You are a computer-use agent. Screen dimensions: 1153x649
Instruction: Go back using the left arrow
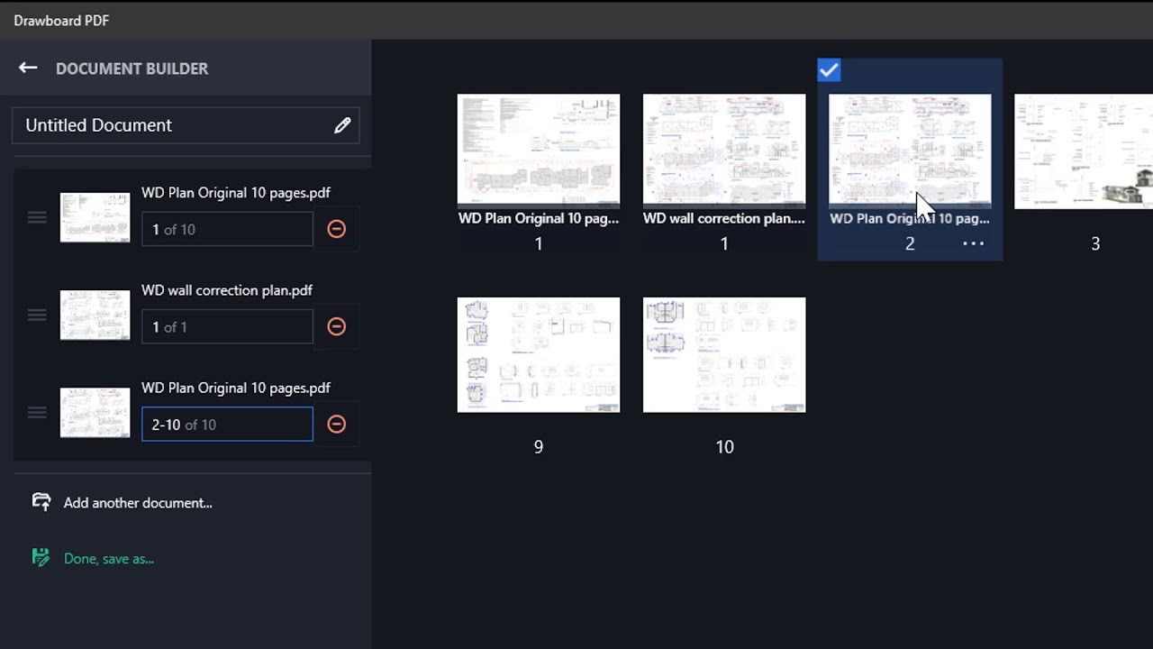click(28, 69)
